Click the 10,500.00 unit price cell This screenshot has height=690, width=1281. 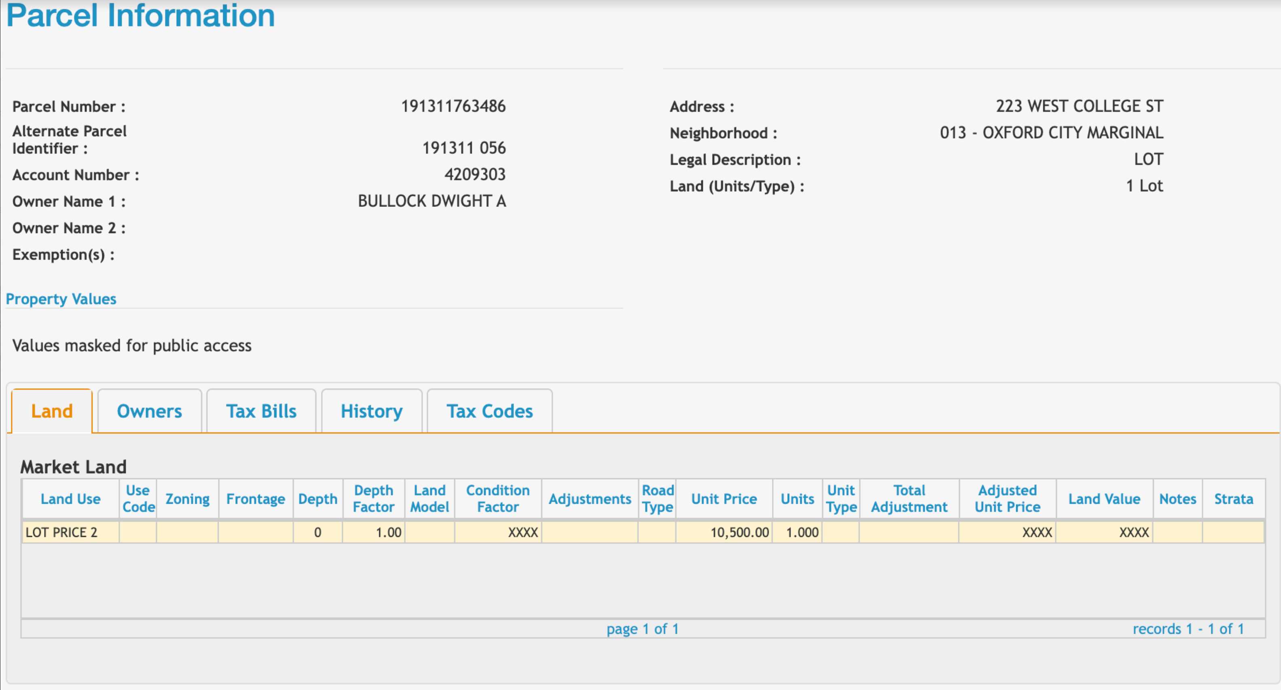[724, 532]
